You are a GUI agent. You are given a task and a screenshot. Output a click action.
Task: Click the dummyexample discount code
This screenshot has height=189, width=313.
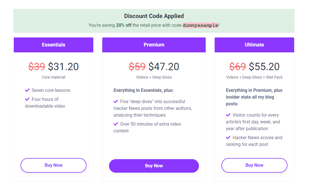tap(200, 25)
